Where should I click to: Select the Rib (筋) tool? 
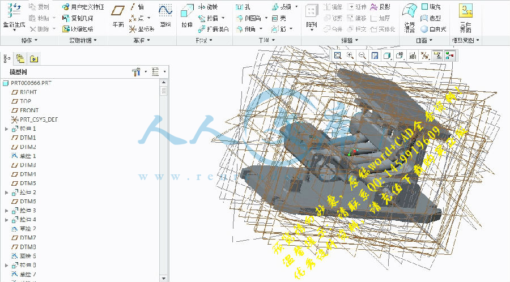(x=279, y=29)
